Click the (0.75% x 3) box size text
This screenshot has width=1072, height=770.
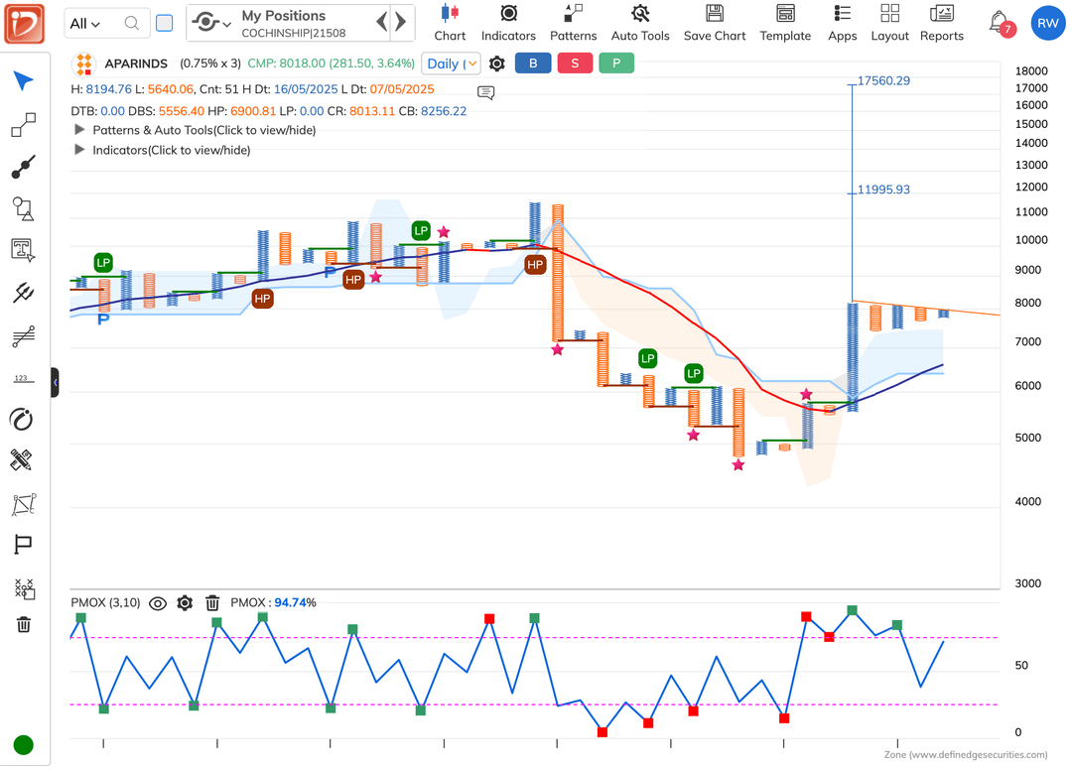click(x=210, y=64)
